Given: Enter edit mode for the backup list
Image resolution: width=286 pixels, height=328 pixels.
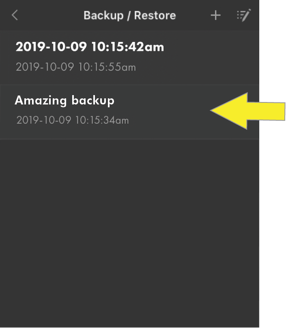Looking at the screenshot, I should pos(244,15).
